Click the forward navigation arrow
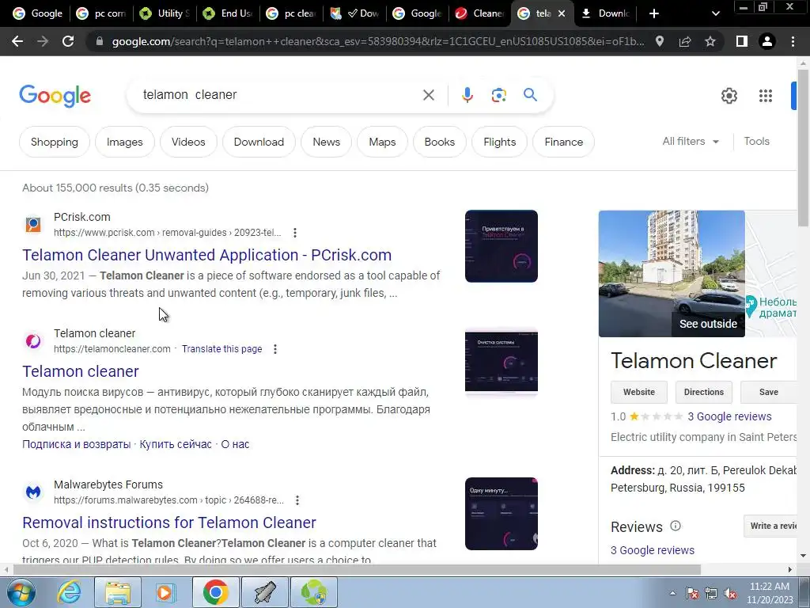 pos(43,41)
